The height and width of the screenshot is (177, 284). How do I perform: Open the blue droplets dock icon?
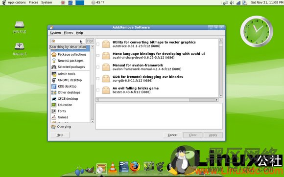[79, 171]
